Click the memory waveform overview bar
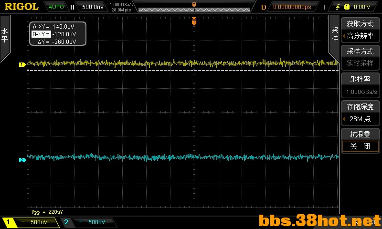The image size is (382, 229). pos(194,10)
